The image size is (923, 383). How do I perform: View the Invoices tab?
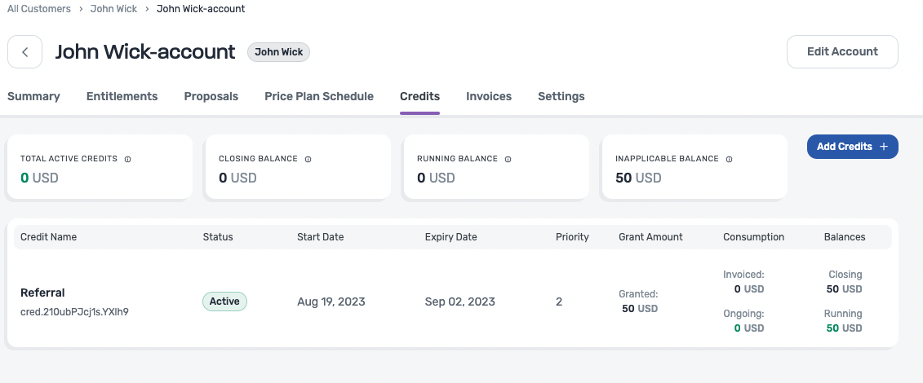click(x=488, y=96)
